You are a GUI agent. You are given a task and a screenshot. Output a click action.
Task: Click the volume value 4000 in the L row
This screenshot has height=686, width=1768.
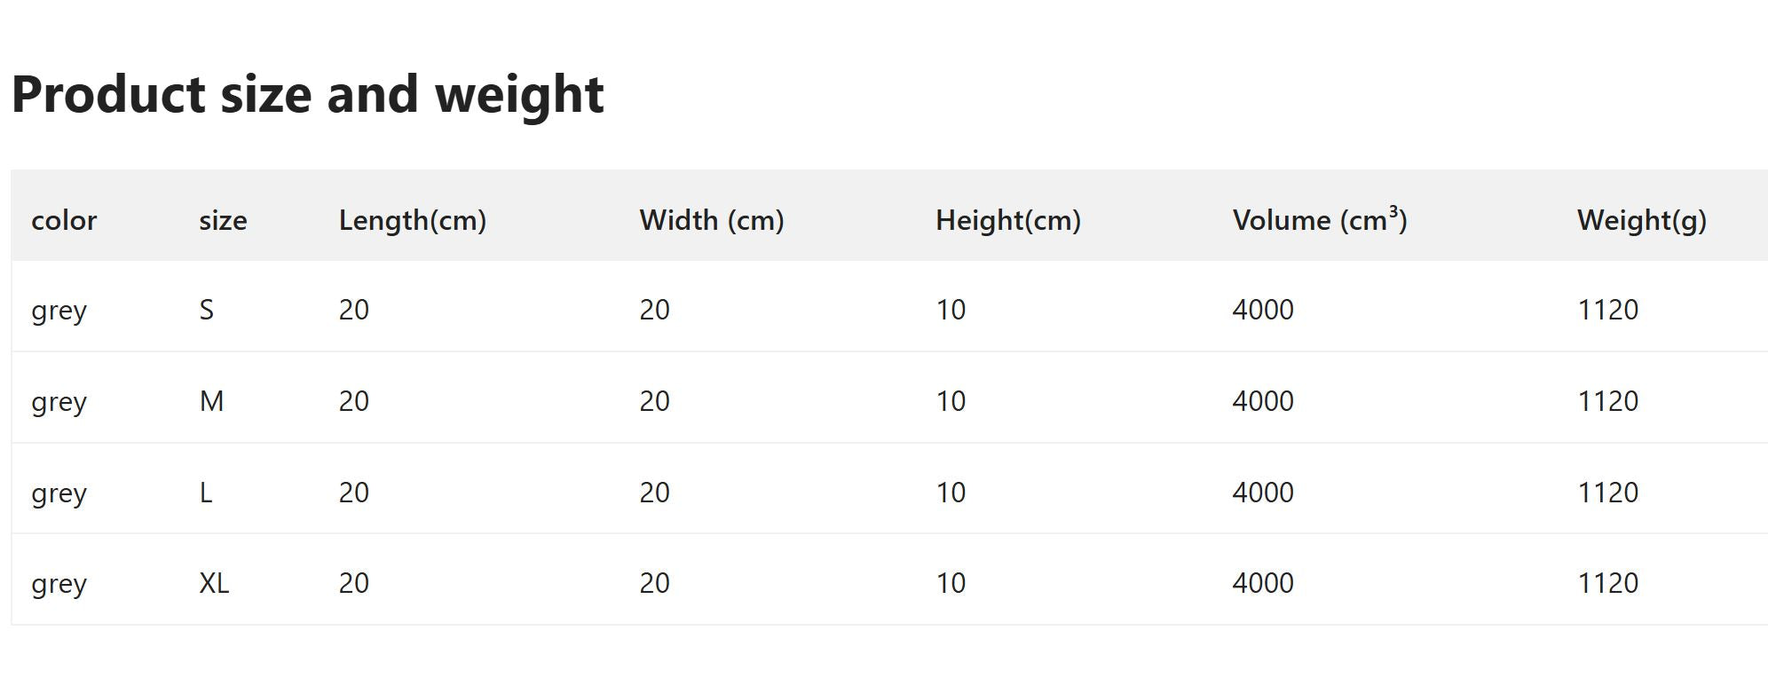1263,493
